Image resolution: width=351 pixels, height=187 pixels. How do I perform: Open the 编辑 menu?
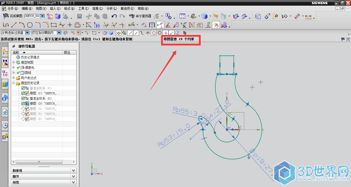pos(27,8)
